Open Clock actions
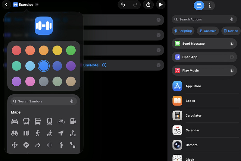This screenshot has height=161, width=241. [x=206, y=158]
